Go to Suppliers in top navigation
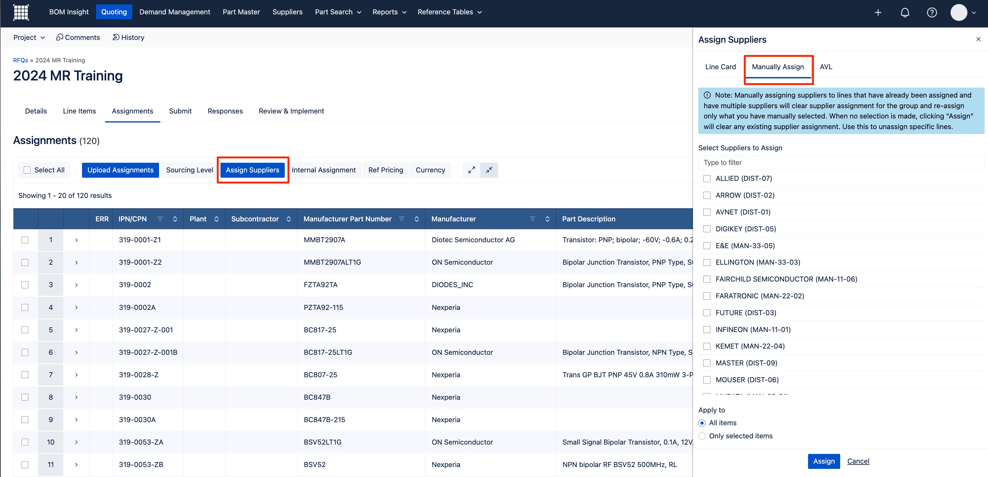 [x=287, y=12]
